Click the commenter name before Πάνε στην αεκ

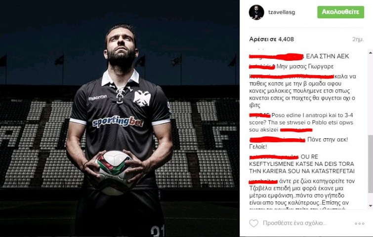point(277,140)
